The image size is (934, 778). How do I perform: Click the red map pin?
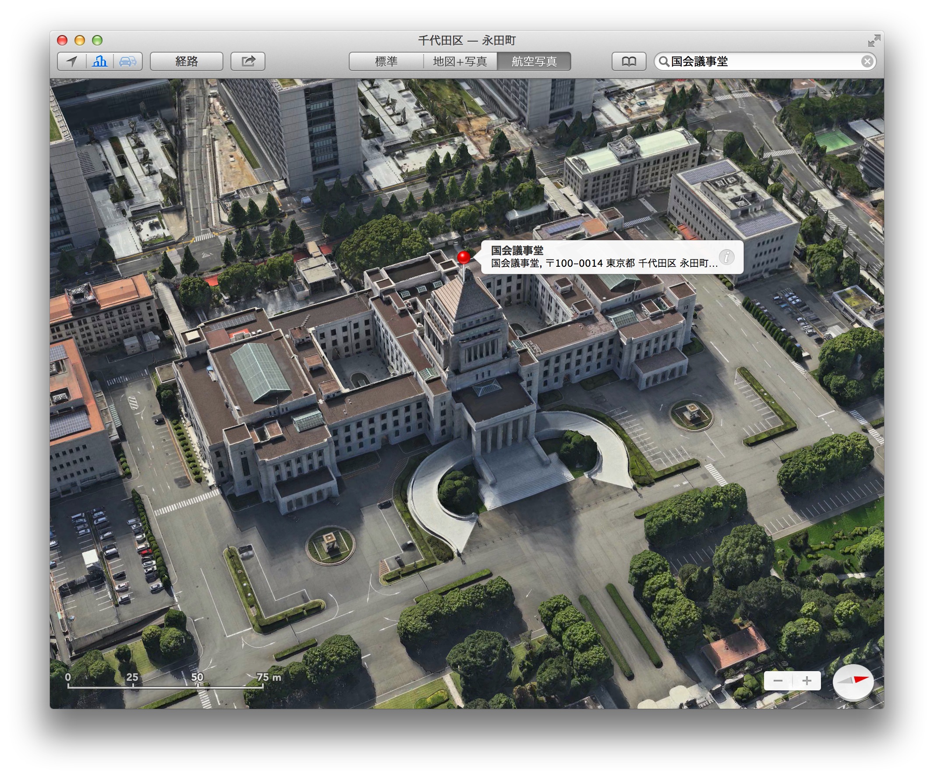(463, 257)
